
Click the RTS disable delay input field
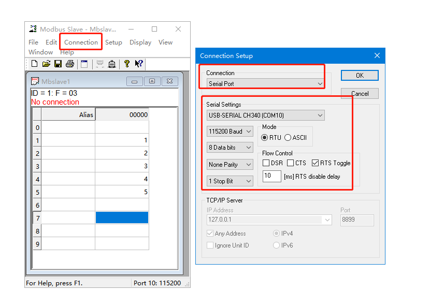point(271,176)
